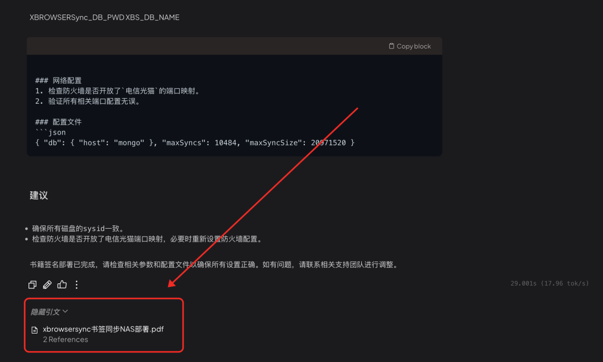Screen dimensions: 603x362
Task: Open xbrowsersync书签同步NAS部署.pdf citation
Action: [x=103, y=329]
